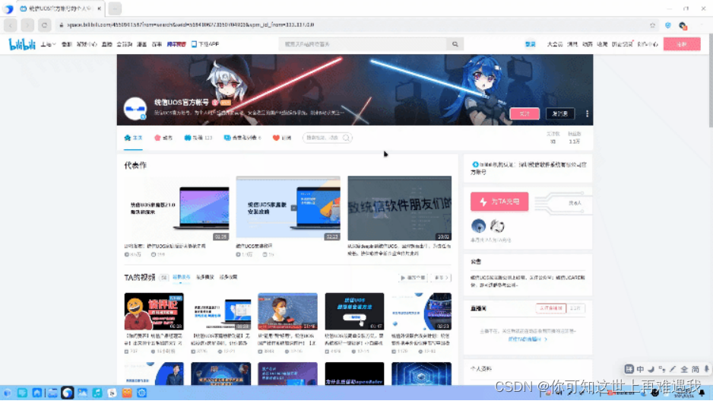Click the UOS account avatar
The height and width of the screenshot is (401, 713).
pyautogui.click(x=135, y=108)
